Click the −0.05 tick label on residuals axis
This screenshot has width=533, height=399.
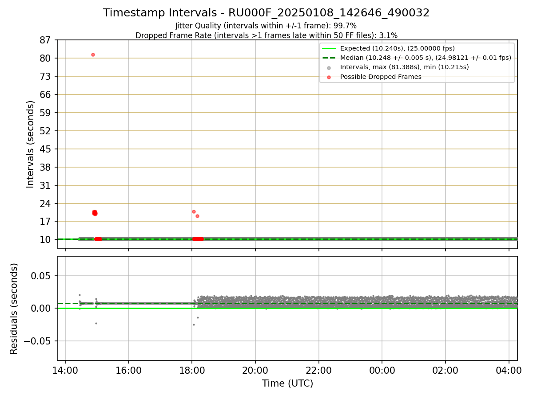[x=38, y=341]
